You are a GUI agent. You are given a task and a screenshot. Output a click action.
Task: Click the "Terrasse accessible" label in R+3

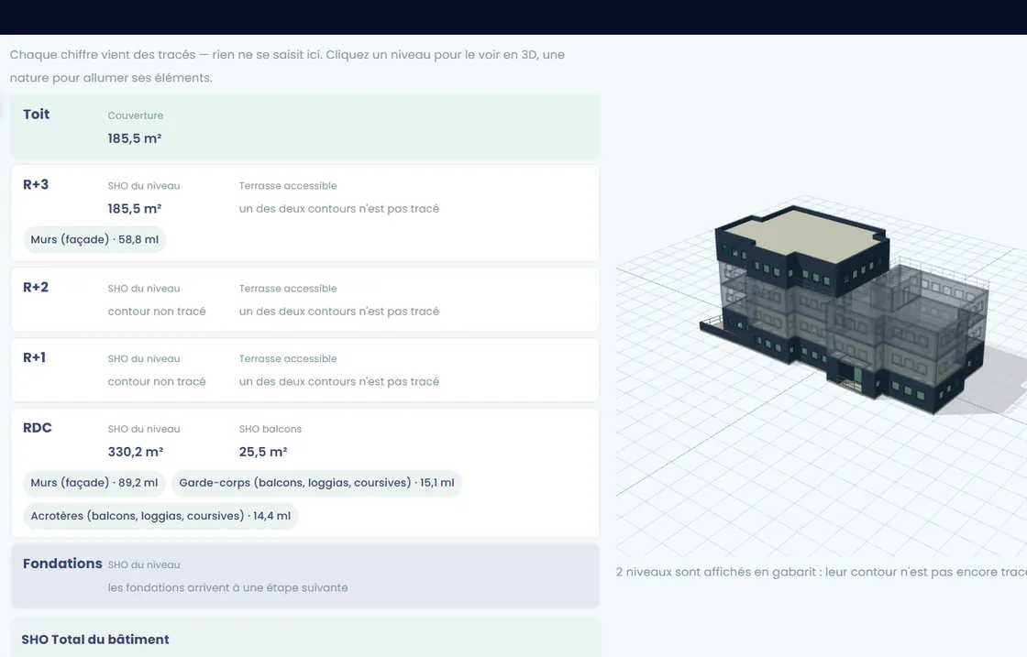pyautogui.click(x=288, y=186)
